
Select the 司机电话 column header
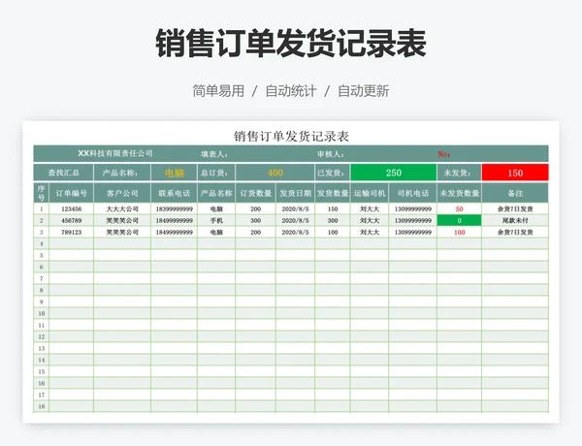pyautogui.click(x=413, y=193)
